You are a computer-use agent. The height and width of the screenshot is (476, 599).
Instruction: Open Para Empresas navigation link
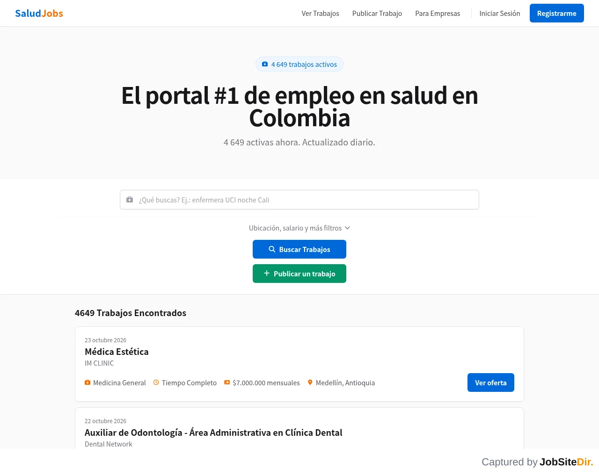point(438,13)
